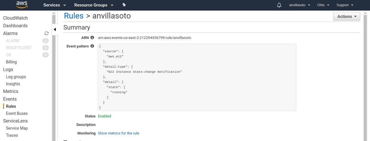Open the Services dropdown menu
Image resolution: width=370 pixels, height=141 pixels.
click(x=55, y=5)
